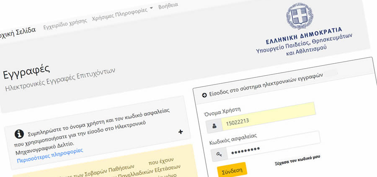Click the arrow icon beside Είσοδος στο σύστημα

tap(204, 95)
